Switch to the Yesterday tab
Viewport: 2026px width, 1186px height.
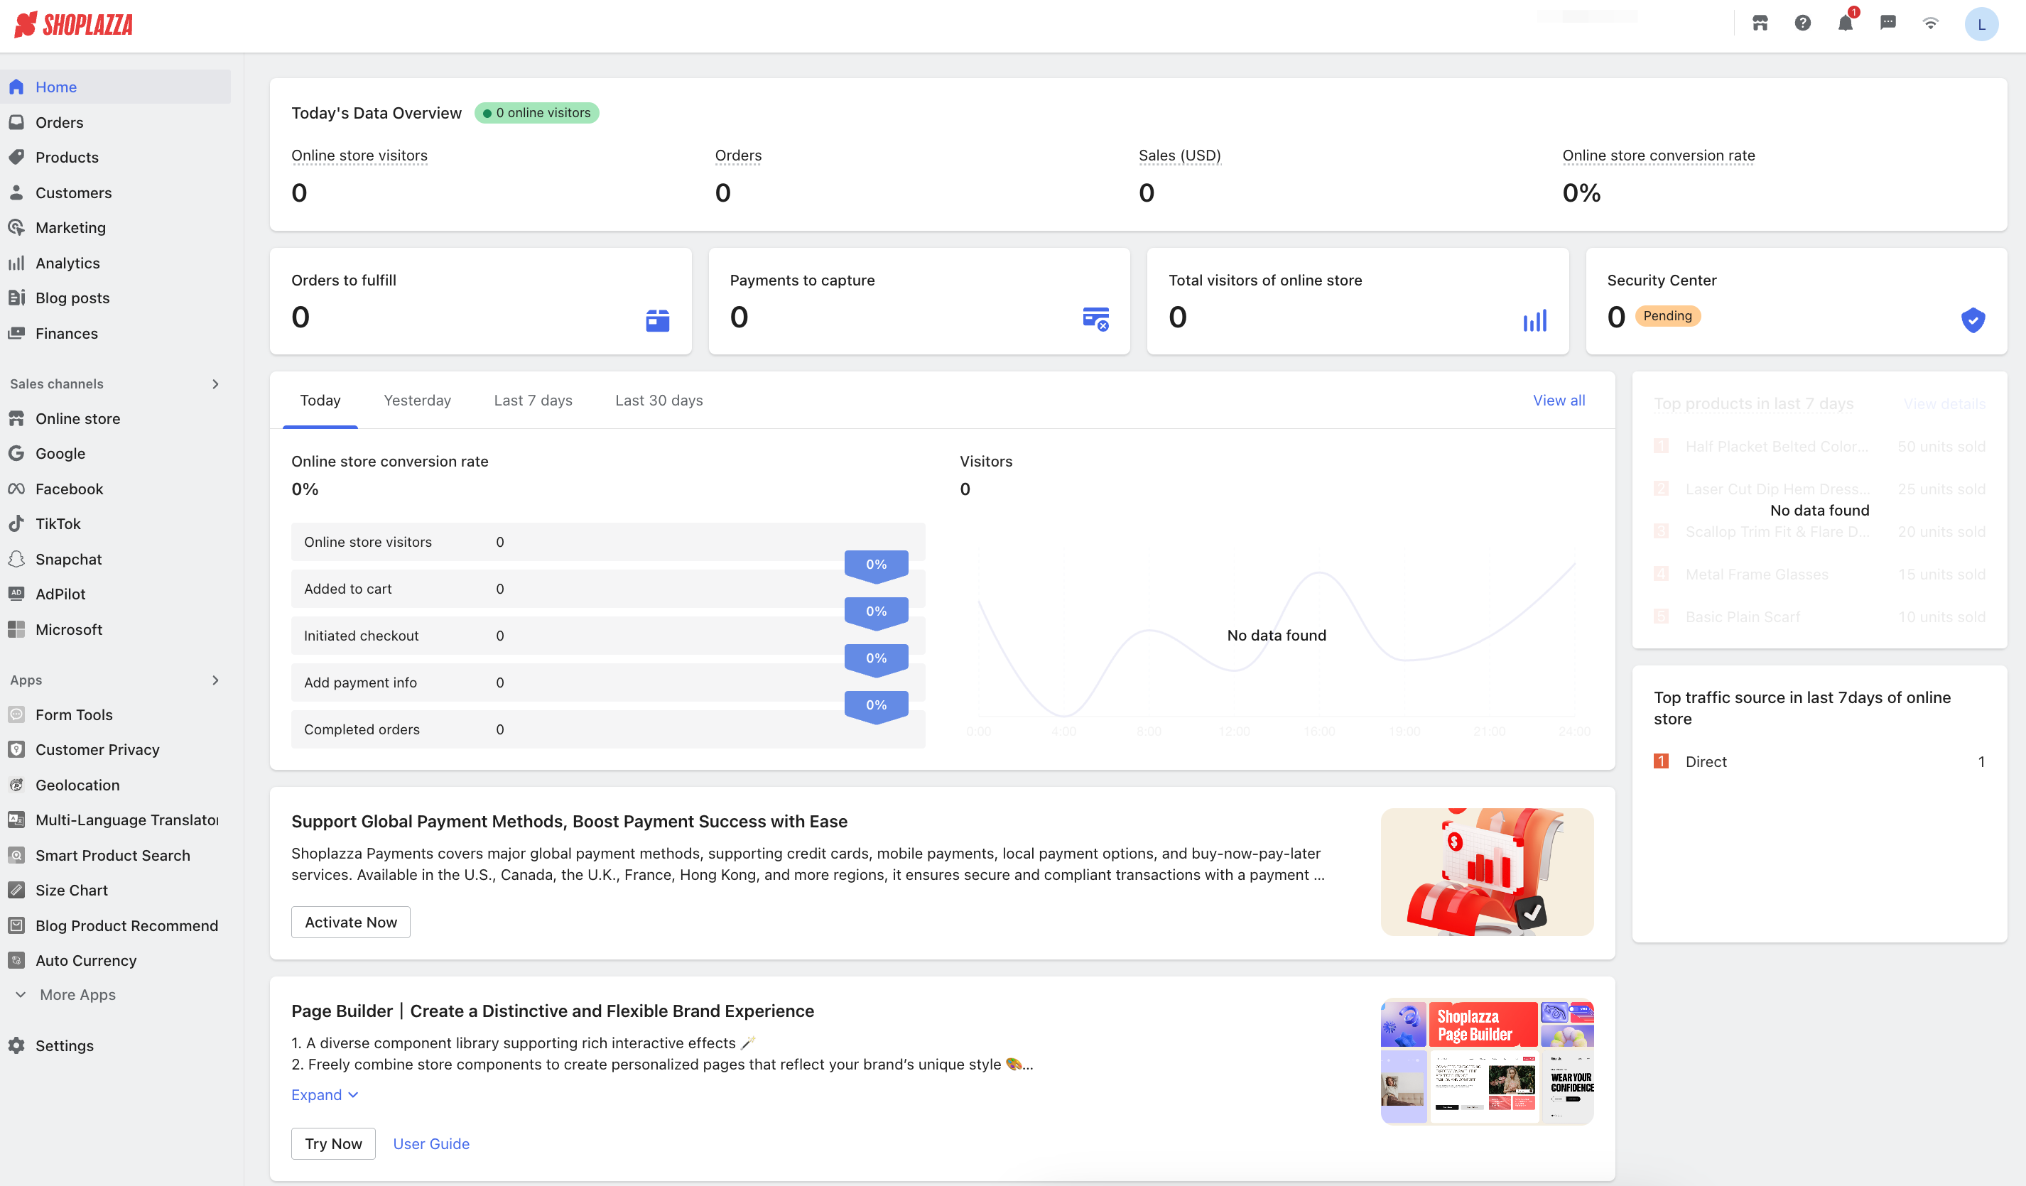click(416, 399)
